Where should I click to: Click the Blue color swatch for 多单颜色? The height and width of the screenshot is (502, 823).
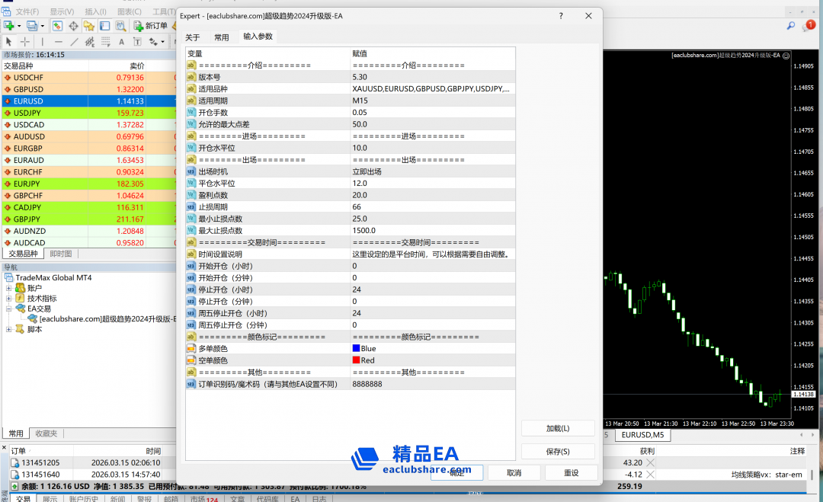coord(356,348)
